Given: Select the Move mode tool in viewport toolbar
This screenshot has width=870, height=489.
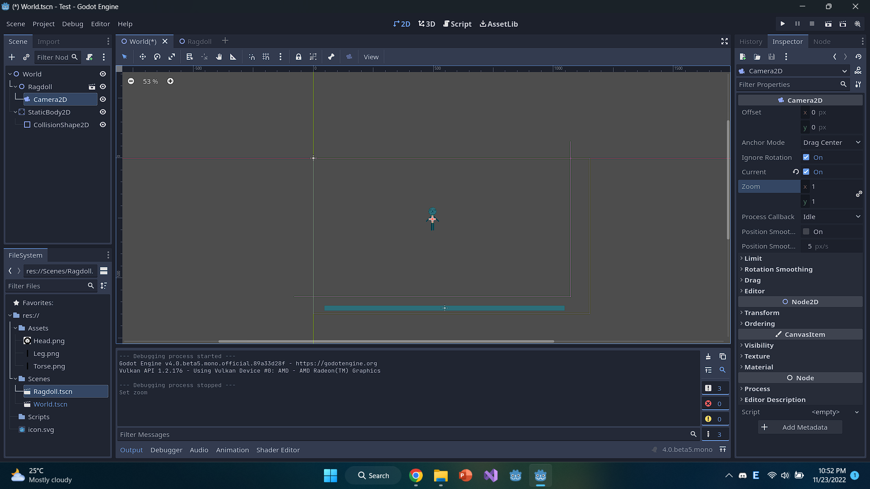Looking at the screenshot, I should click(x=143, y=57).
